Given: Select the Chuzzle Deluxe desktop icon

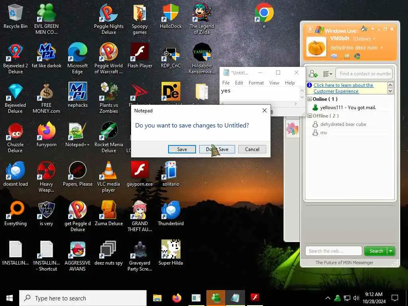Looking at the screenshot, I should point(16,137).
